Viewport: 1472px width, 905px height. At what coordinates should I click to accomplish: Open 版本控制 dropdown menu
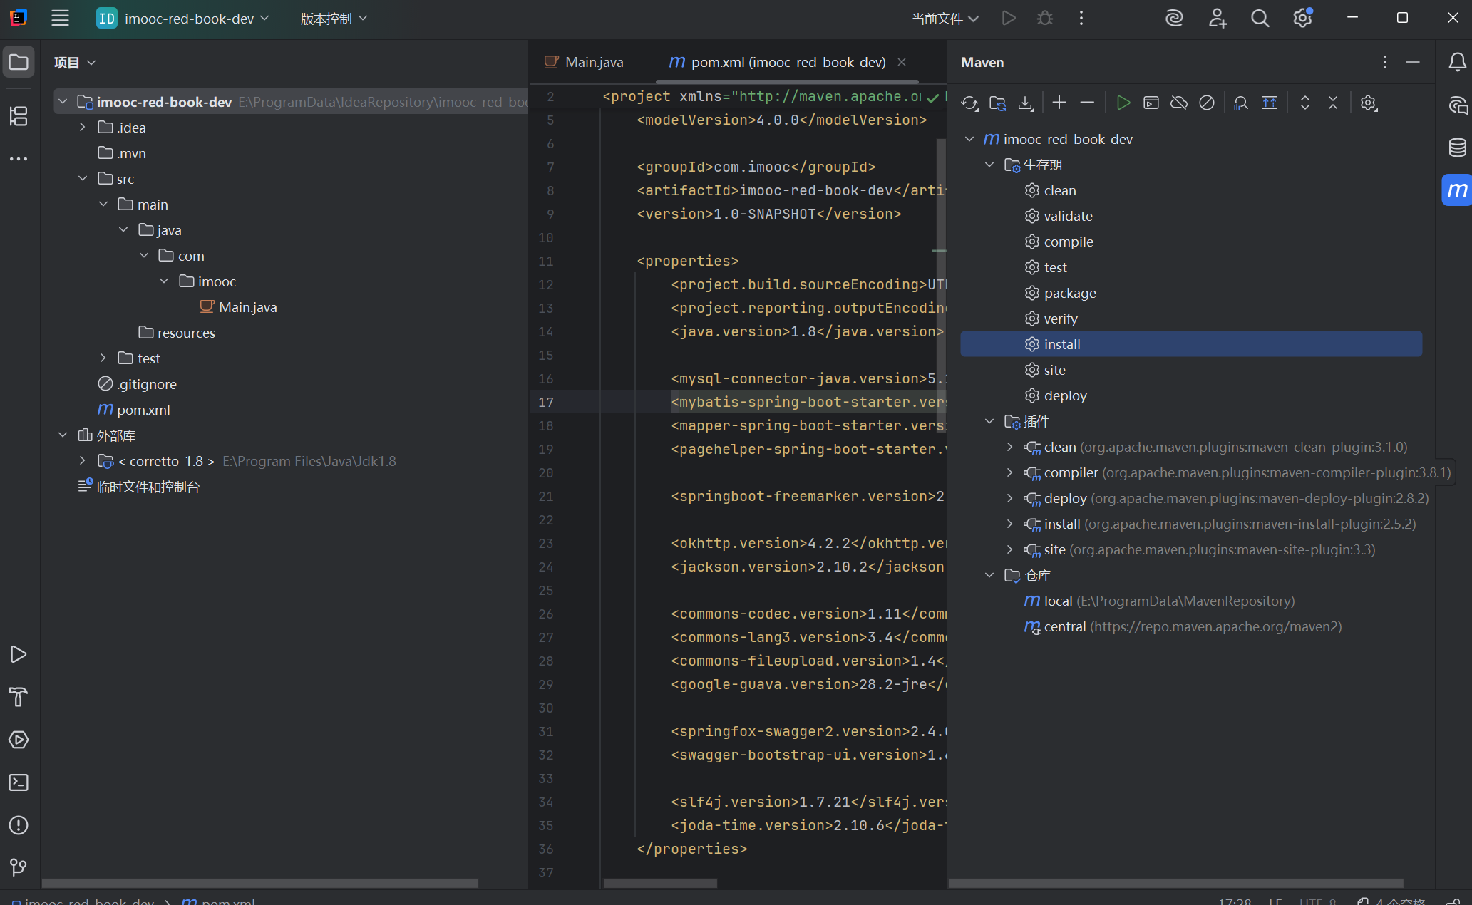tap(333, 19)
